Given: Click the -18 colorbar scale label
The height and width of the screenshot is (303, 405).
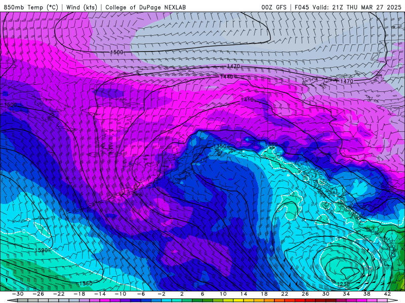Looking at the screenshot, I should coord(79,294).
